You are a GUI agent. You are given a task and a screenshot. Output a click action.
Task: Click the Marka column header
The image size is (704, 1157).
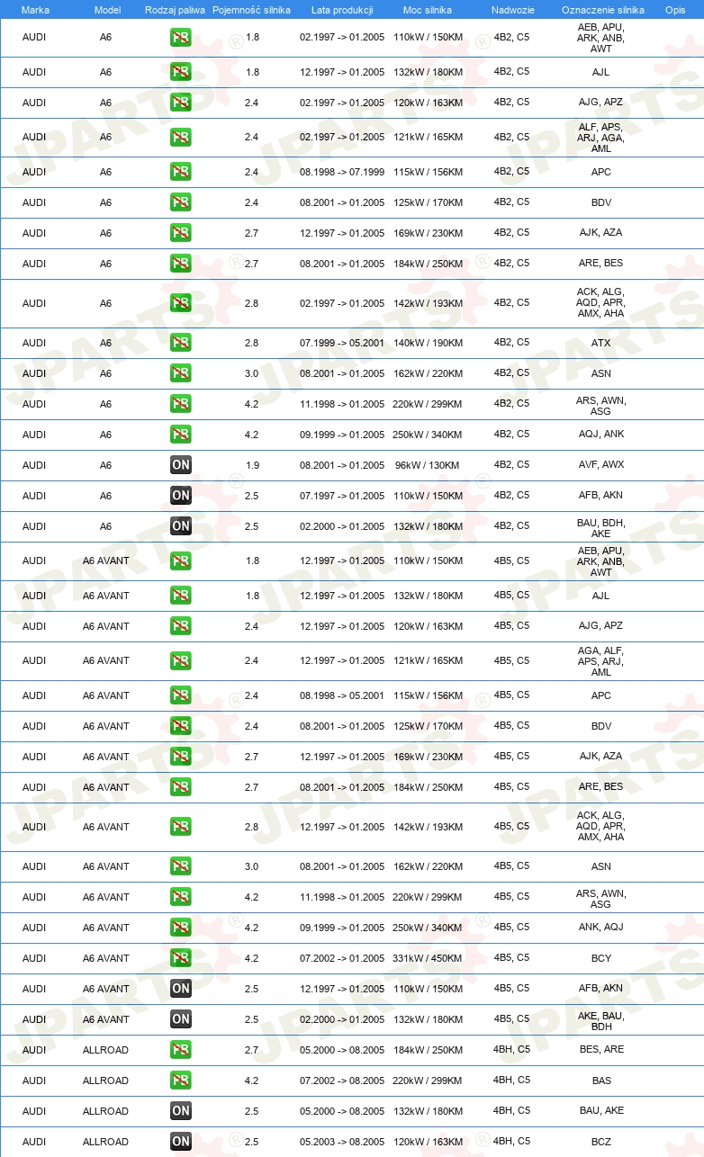point(35,9)
